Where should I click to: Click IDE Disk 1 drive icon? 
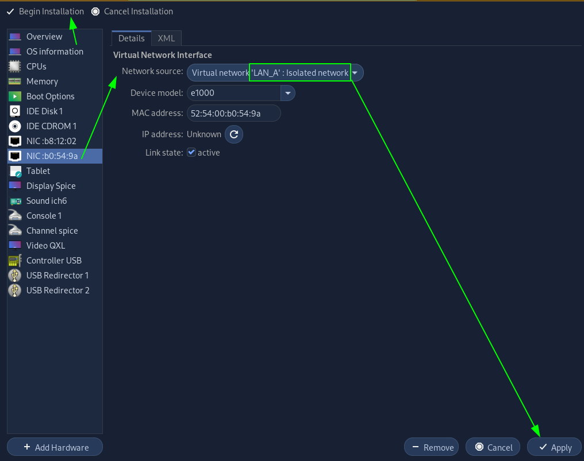coord(15,111)
